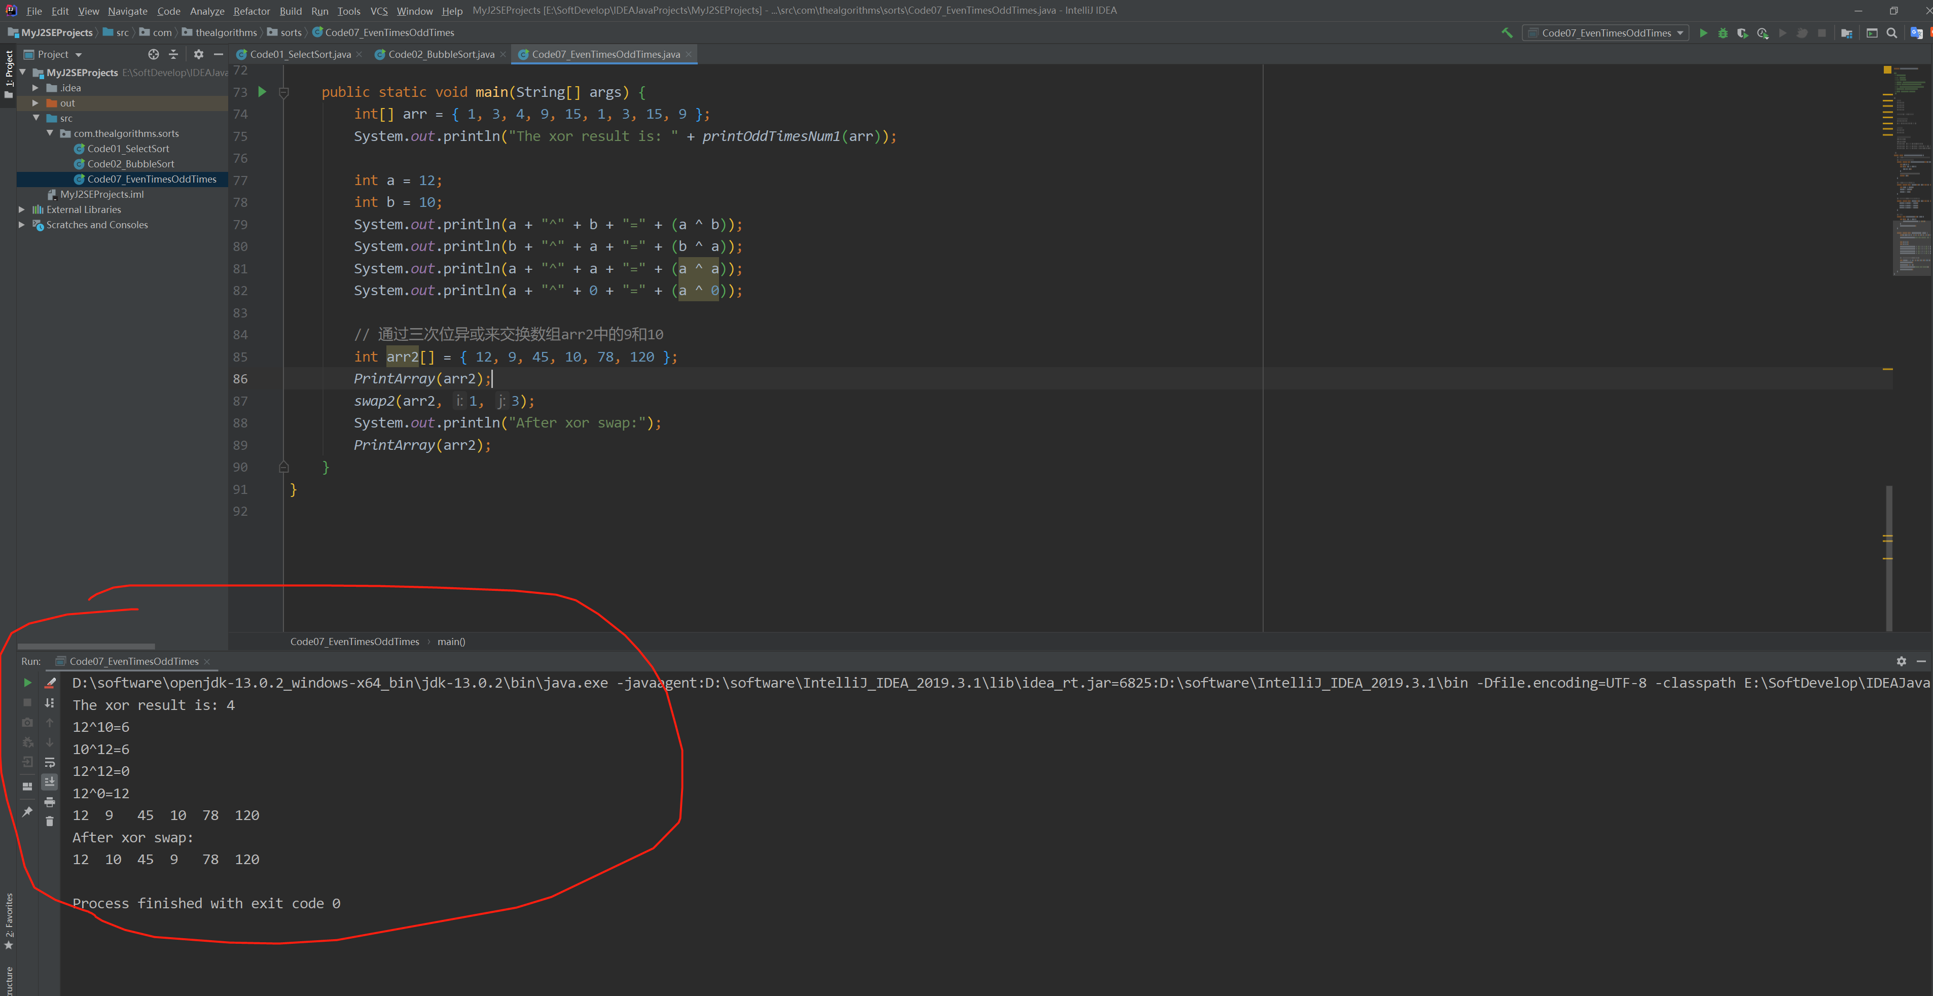
Task: Switch to Code02_BubbleSort.java tab
Action: [x=441, y=54]
